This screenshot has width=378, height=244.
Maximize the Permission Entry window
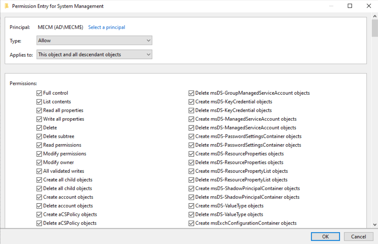pos(350,6)
